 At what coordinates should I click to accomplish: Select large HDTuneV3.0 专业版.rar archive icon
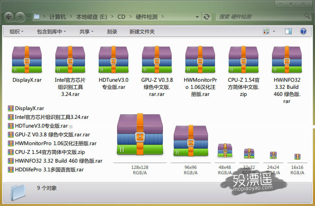113,60
